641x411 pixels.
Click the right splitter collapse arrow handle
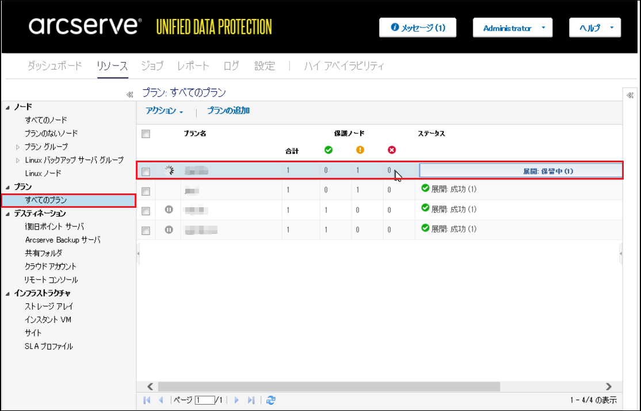click(620, 253)
